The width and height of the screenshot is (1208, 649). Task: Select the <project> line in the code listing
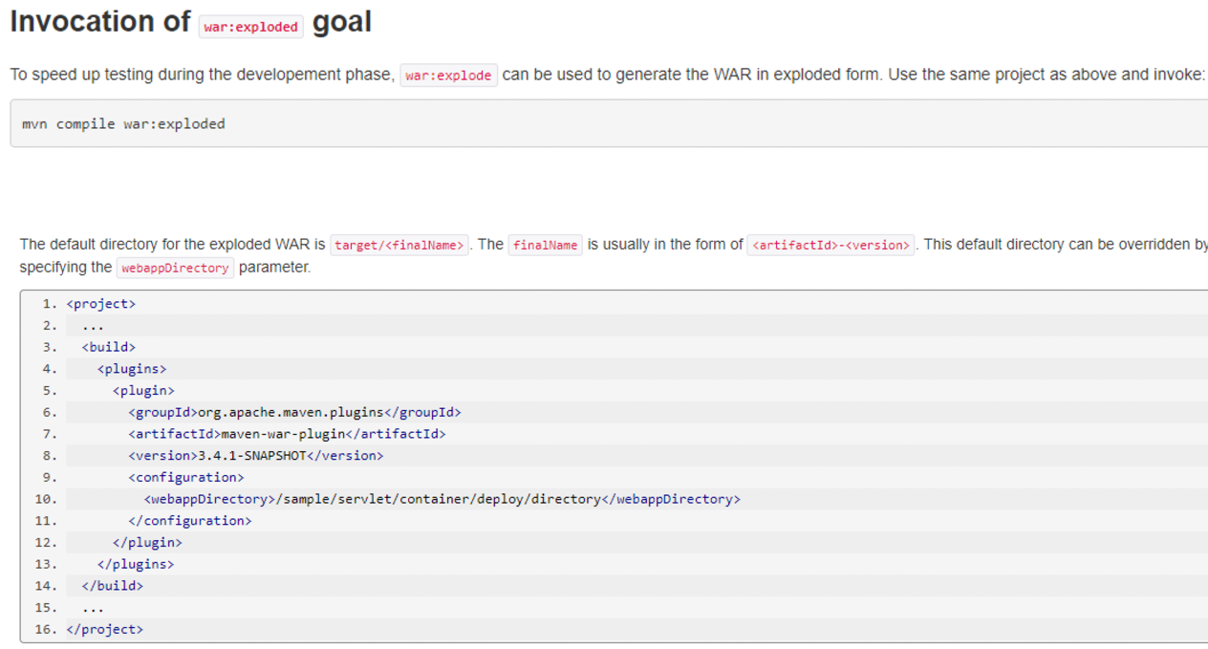(x=101, y=303)
